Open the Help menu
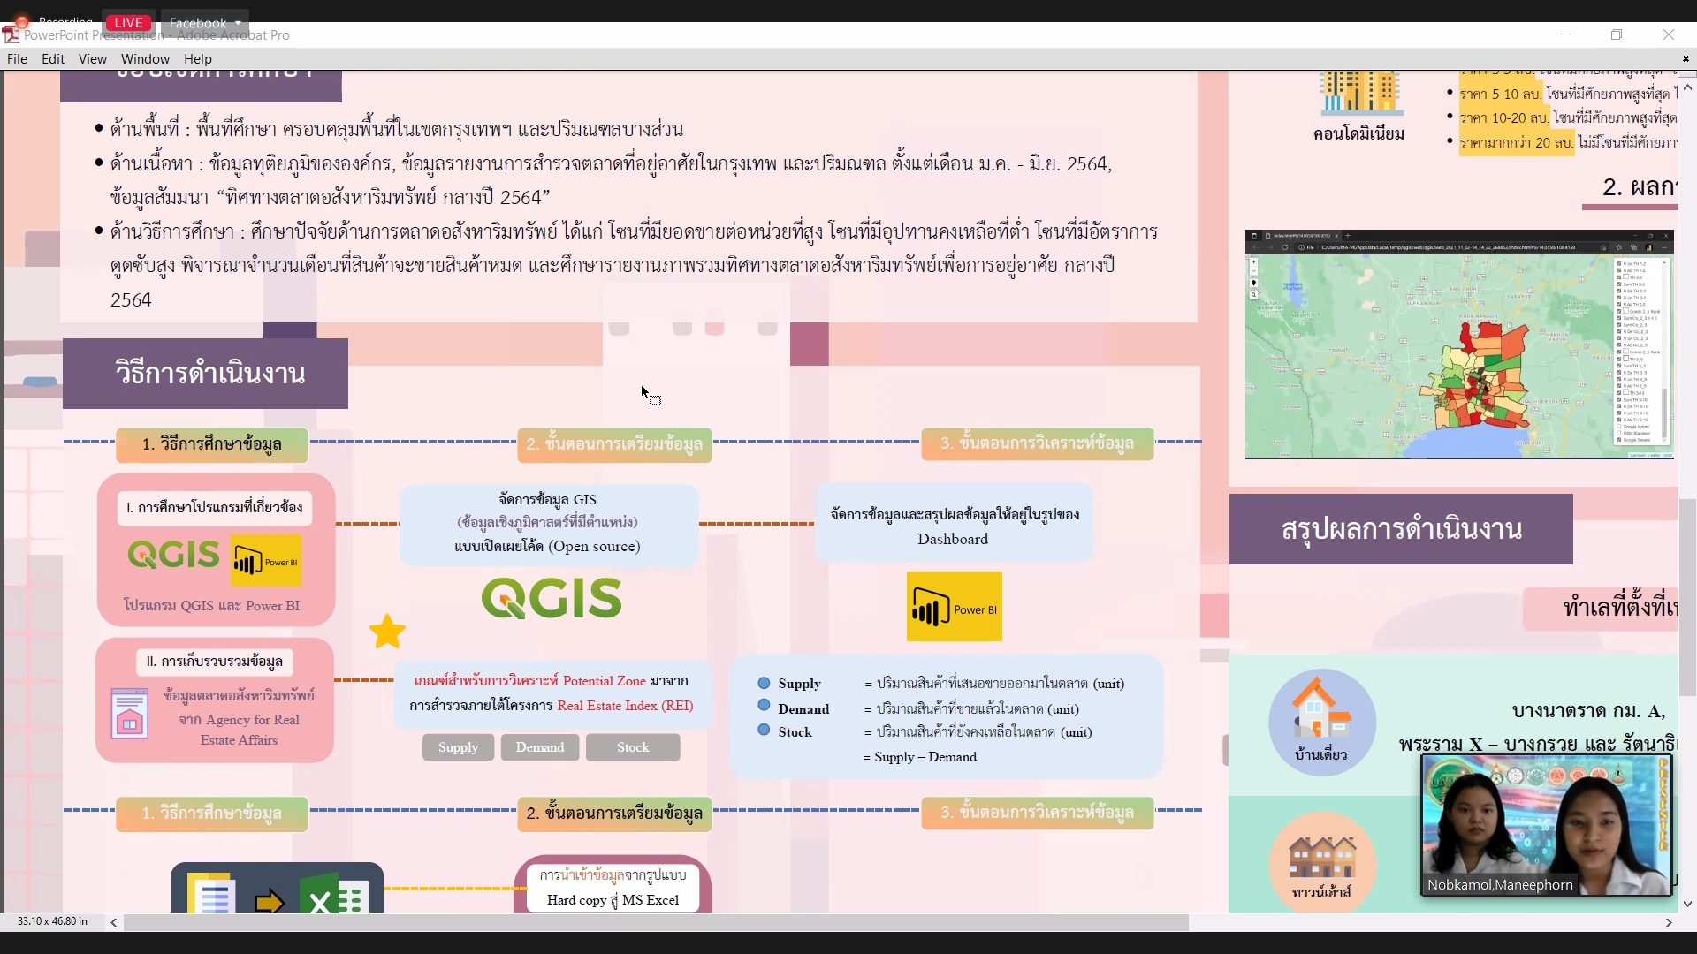The width and height of the screenshot is (1697, 954). click(x=198, y=59)
